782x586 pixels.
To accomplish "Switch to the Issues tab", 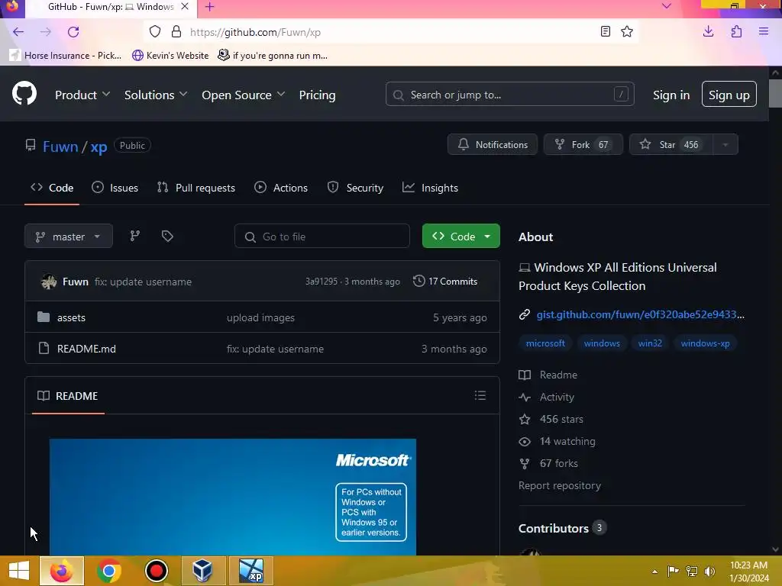I will point(115,188).
